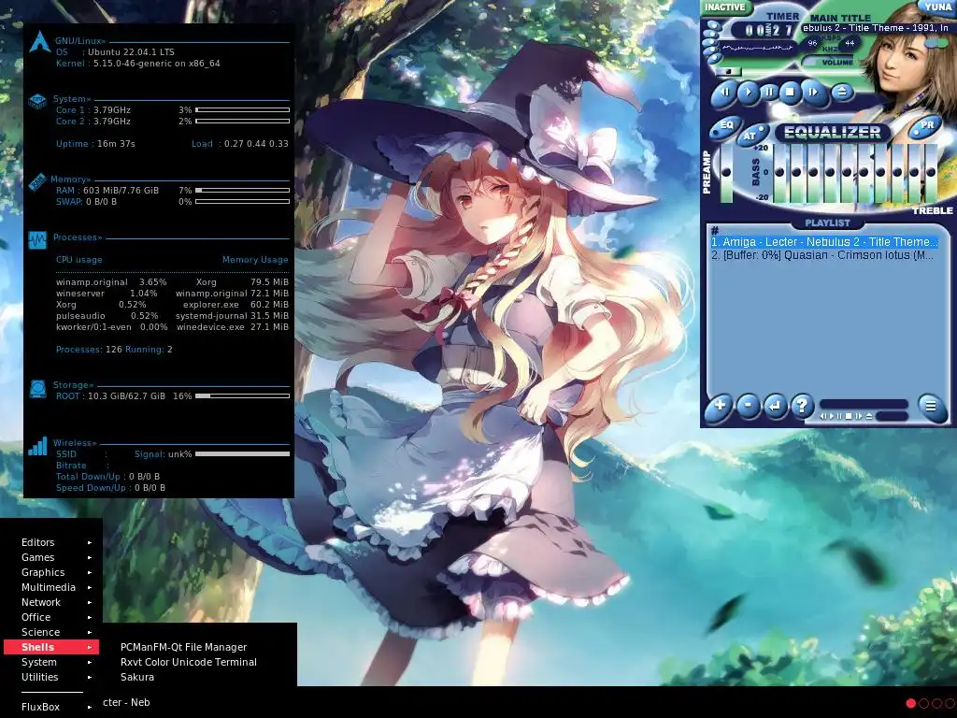
Task: Launch Rxvt Color Unicode Terminal
Action: coord(188,662)
